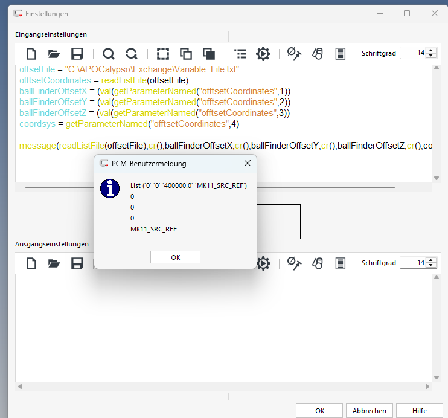Save script using top toolbar floppy disk icon
This screenshot has height=418, width=448.
coord(77,54)
